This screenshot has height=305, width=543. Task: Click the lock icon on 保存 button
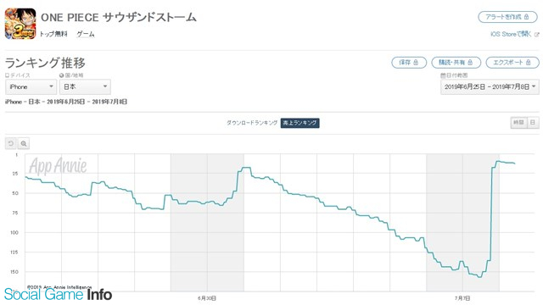coord(416,62)
